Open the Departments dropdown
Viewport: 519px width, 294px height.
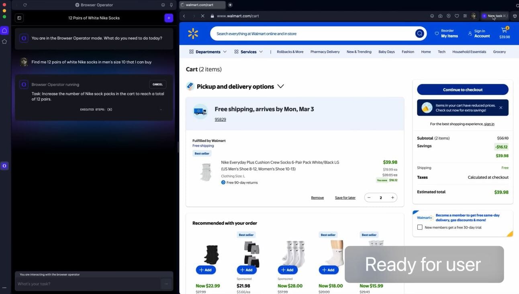[208, 52]
